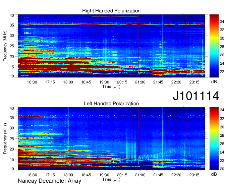Image resolution: width=228 pixels, height=185 pixels.
Task: Click the 34 dB label on Right Handed color bar
Action: coord(222,21)
